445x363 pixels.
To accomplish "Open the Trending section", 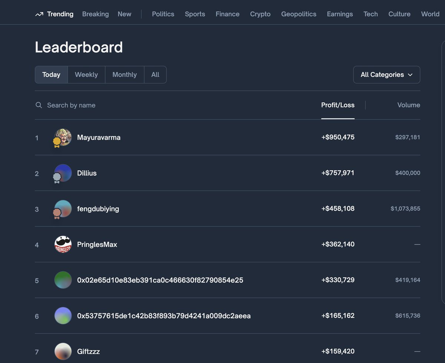I will point(54,14).
